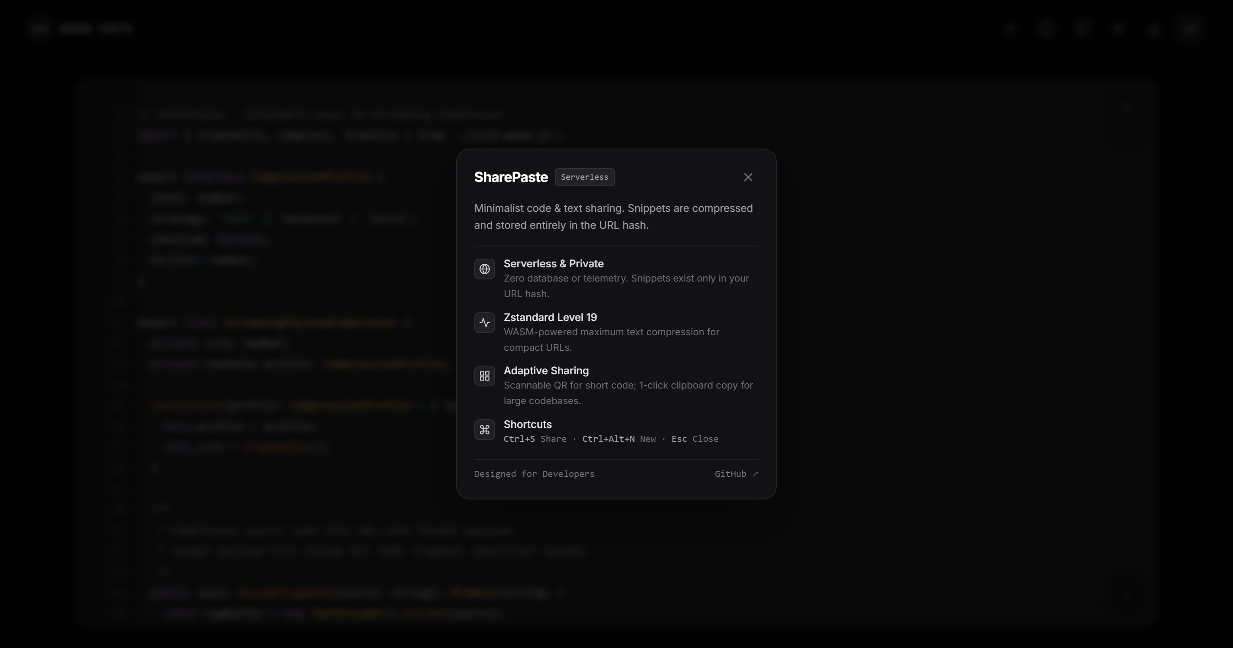Viewport: 1233px width, 648px height.
Task: Open the GitHub link in the footer
Action: tap(736, 474)
